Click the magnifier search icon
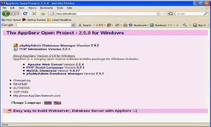 [206, 13]
